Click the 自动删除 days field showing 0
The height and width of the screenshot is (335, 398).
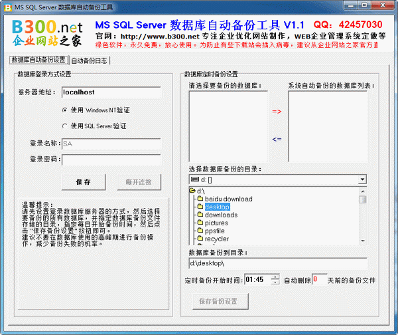(319, 279)
